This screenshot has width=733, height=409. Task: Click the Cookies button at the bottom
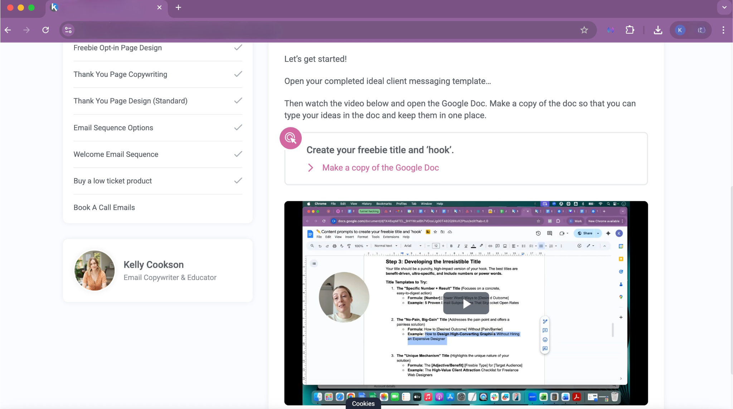tap(363, 404)
